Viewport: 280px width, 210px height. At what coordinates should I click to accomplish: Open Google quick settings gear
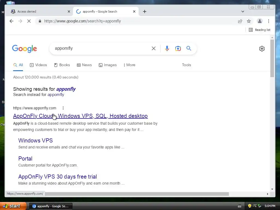262,49
